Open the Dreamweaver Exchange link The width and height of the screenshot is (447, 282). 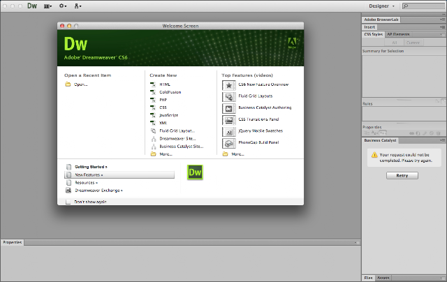point(98,191)
